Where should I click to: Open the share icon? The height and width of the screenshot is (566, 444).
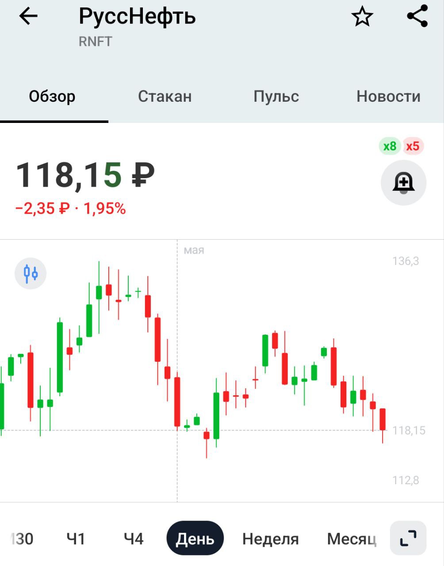(417, 16)
